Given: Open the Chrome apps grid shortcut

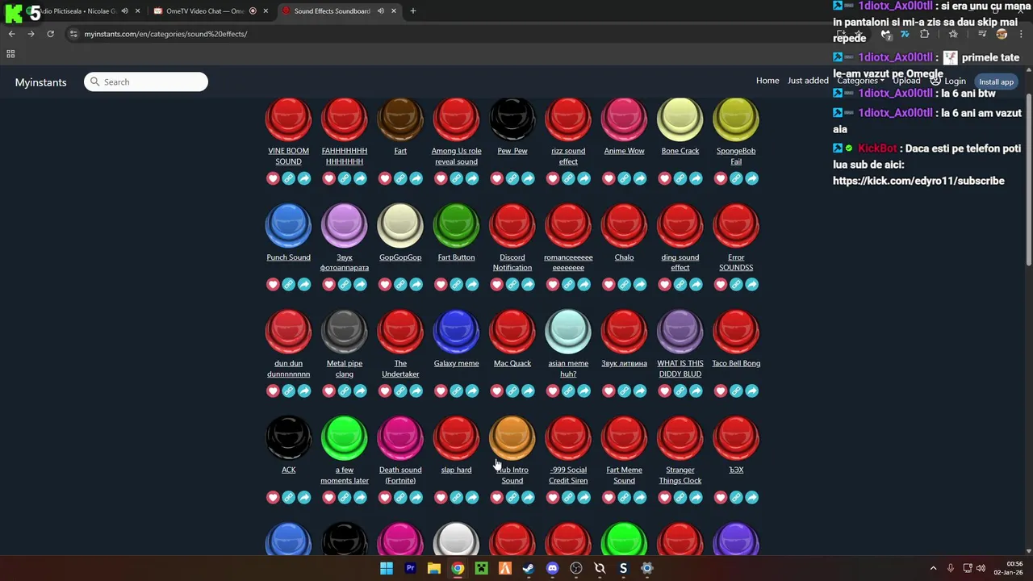Looking at the screenshot, I should pyautogui.click(x=10, y=54).
